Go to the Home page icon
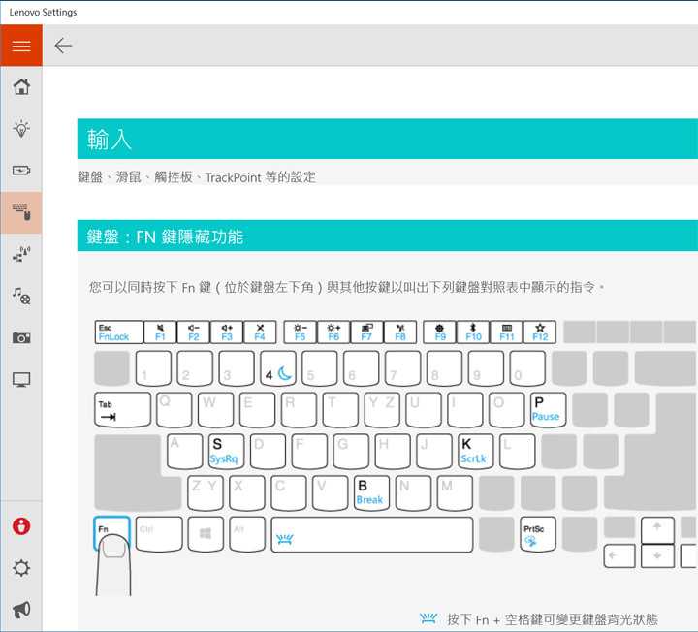Screen dimensions: 698x632 click(20, 87)
